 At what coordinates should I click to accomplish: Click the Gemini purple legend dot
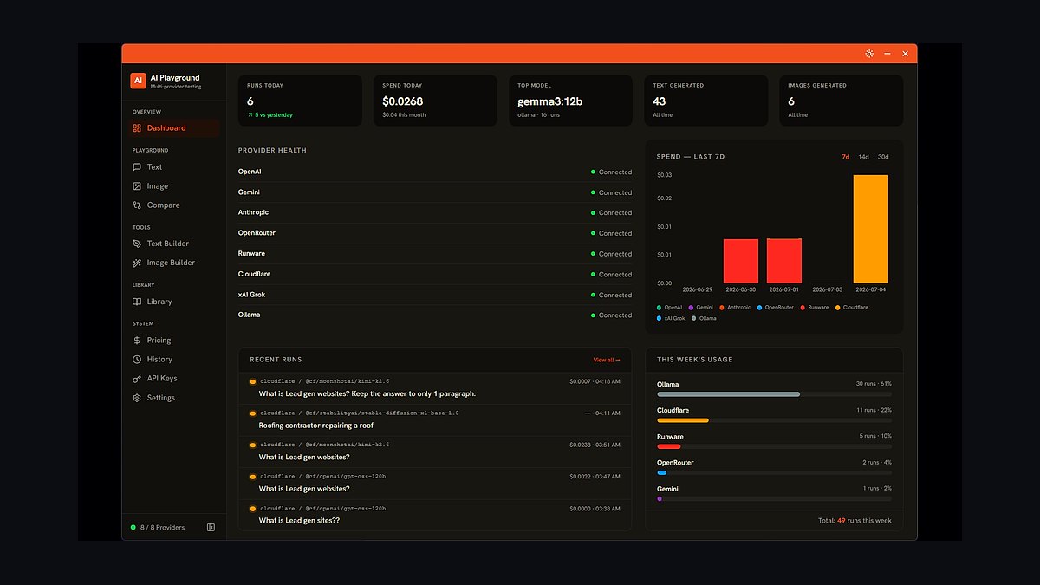pos(691,308)
